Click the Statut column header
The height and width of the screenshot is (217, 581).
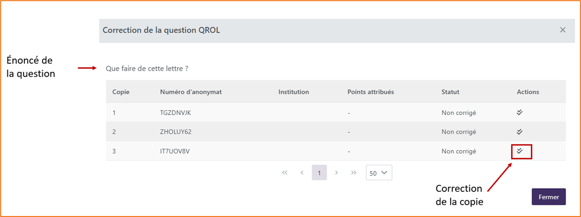pyautogui.click(x=450, y=92)
